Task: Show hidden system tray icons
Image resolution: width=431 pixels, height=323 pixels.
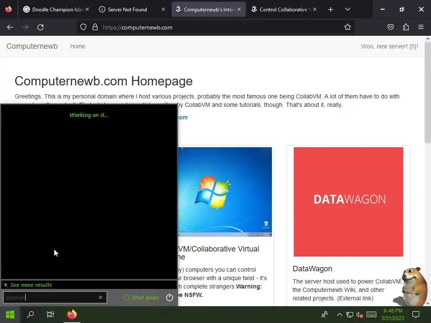Action: click(x=340, y=315)
